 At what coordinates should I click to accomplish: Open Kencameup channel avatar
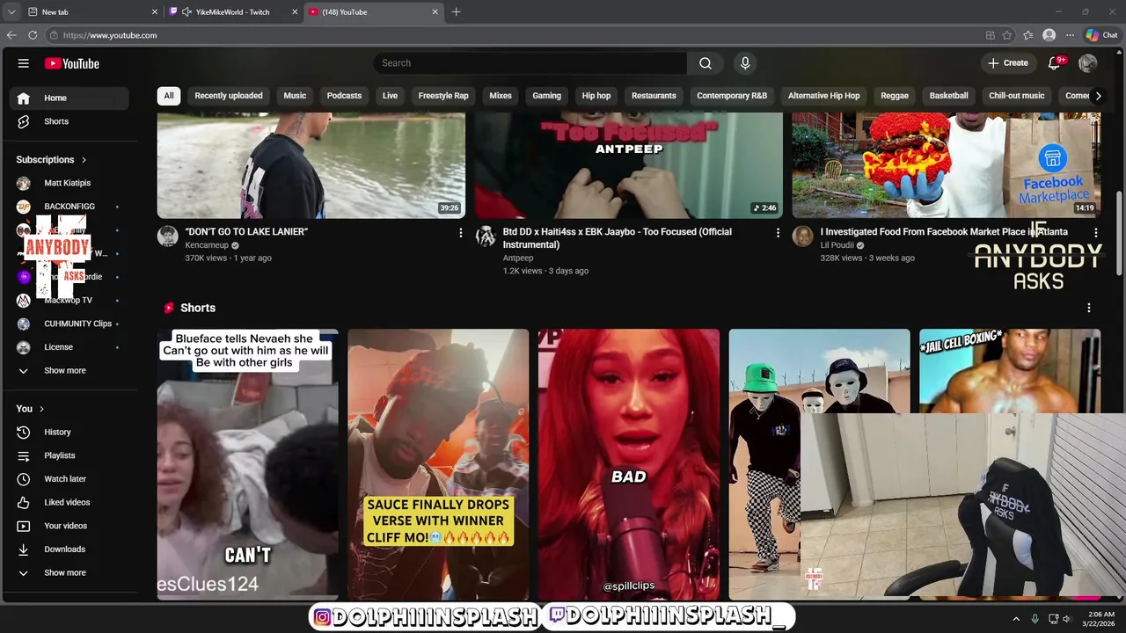coord(168,236)
